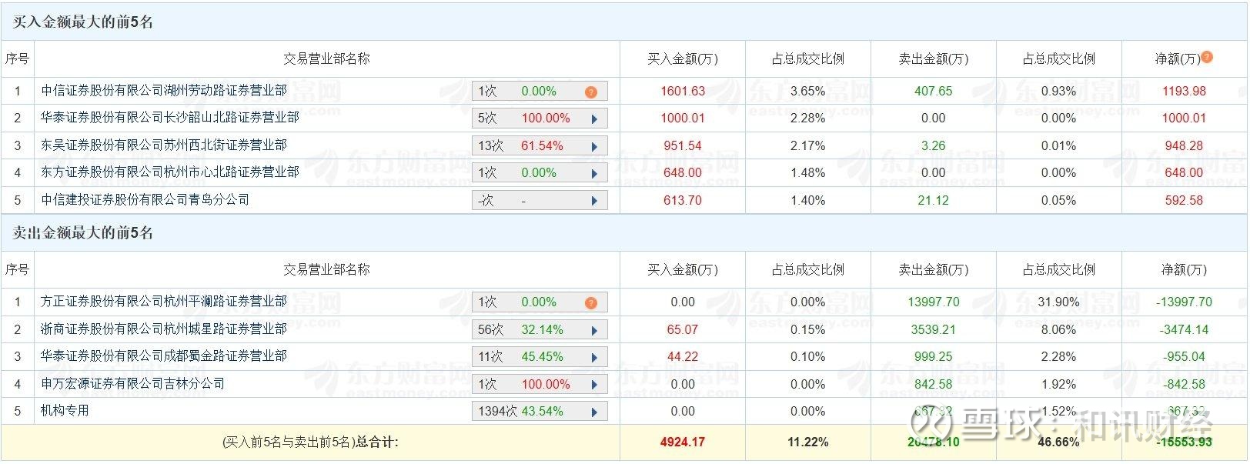Open 方正证券杭州平澜路证券营业部 link
Image resolution: width=1250 pixels, height=464 pixels.
coord(164,302)
